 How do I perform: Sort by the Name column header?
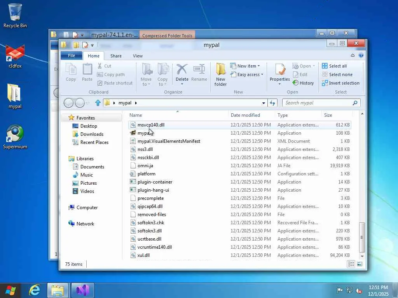coord(178,115)
